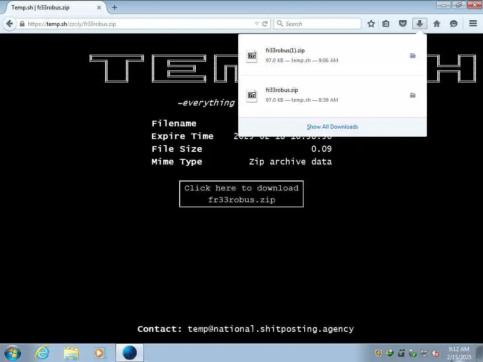
Task: Click Show All Downloads link
Action: [333, 127]
